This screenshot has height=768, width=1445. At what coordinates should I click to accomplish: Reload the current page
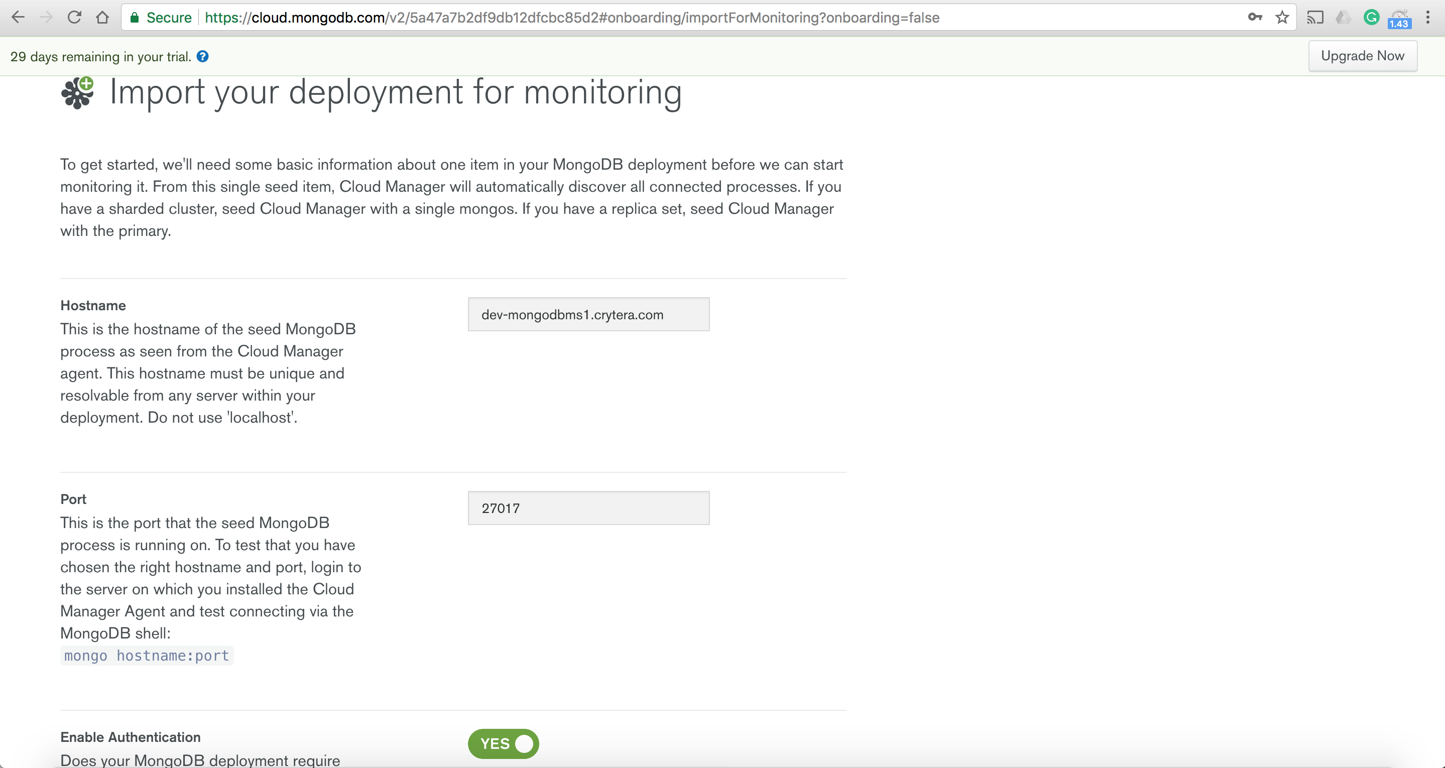(75, 18)
